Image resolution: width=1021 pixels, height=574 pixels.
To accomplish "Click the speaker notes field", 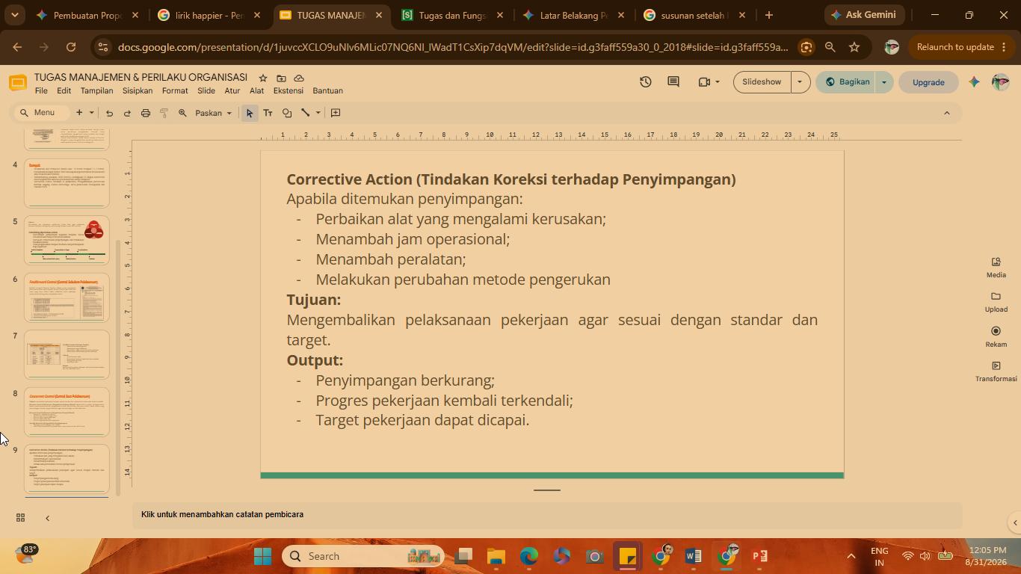I will click(x=547, y=514).
